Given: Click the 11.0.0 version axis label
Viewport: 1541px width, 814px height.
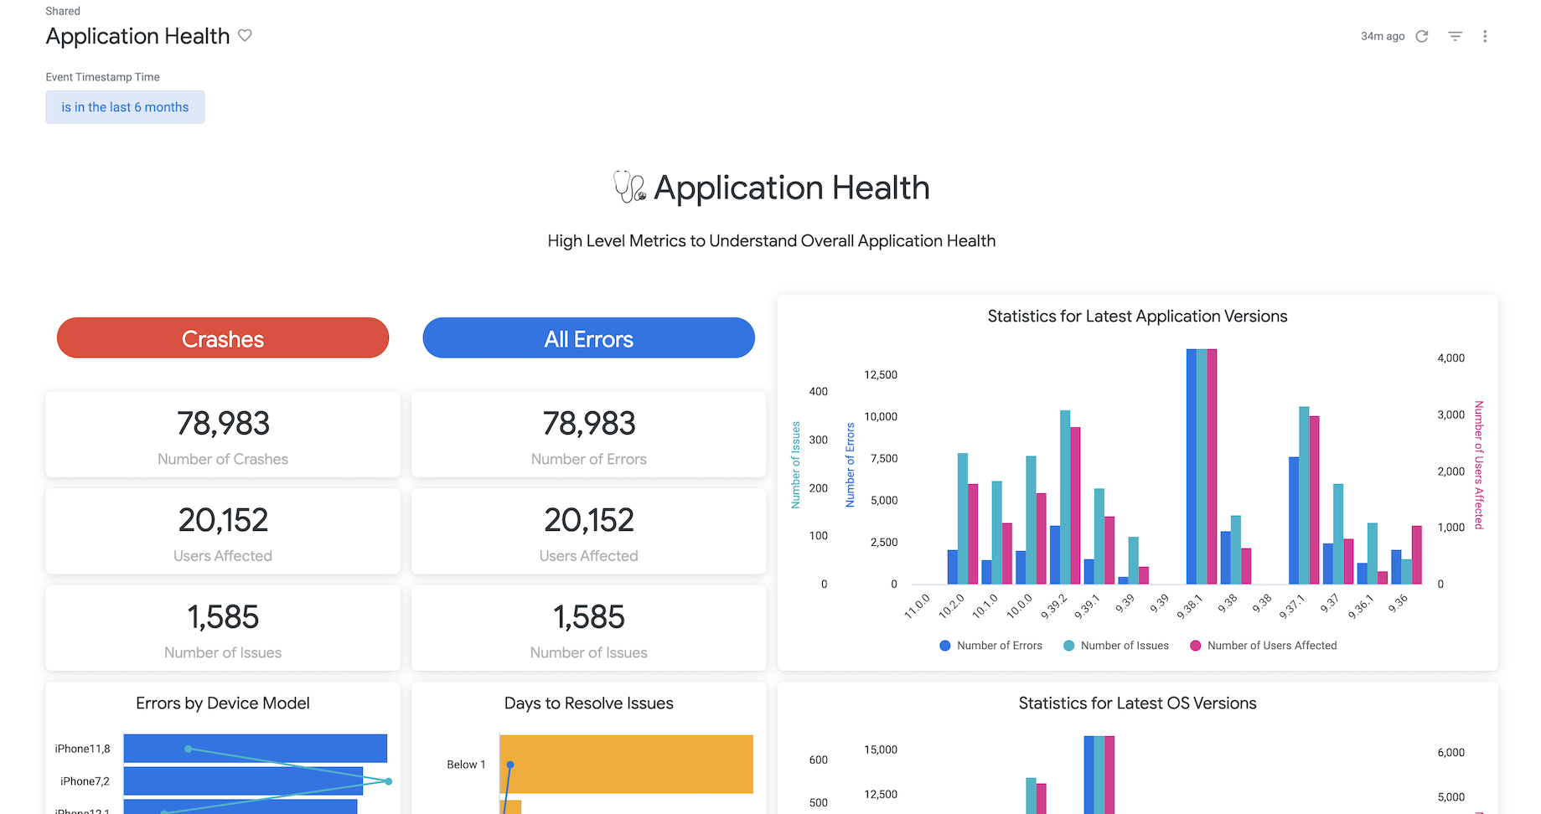Looking at the screenshot, I should (917, 606).
